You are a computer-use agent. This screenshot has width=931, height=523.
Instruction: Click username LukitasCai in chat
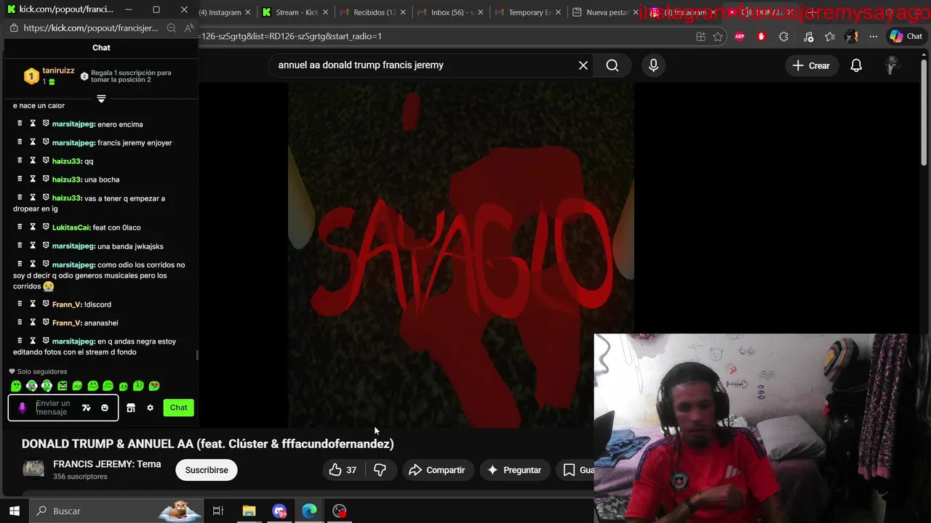(71, 227)
